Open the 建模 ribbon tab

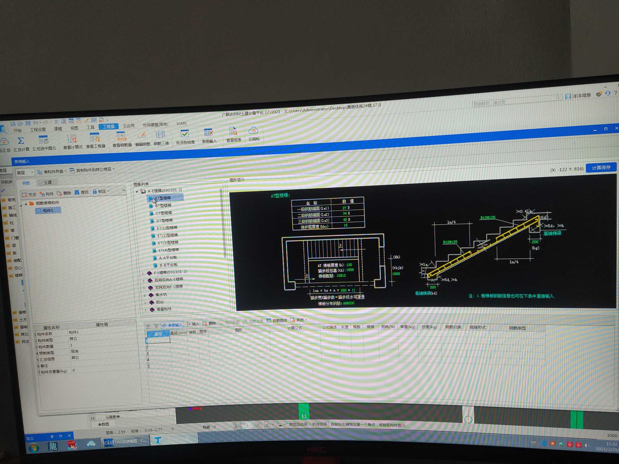58,129
